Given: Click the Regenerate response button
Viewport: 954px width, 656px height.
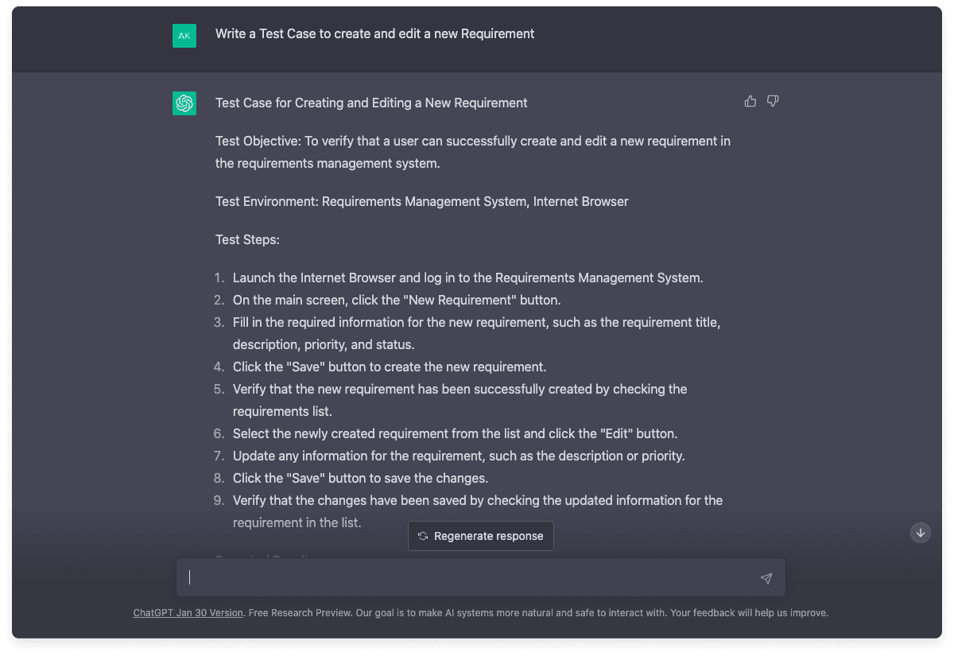Looking at the screenshot, I should [x=481, y=536].
